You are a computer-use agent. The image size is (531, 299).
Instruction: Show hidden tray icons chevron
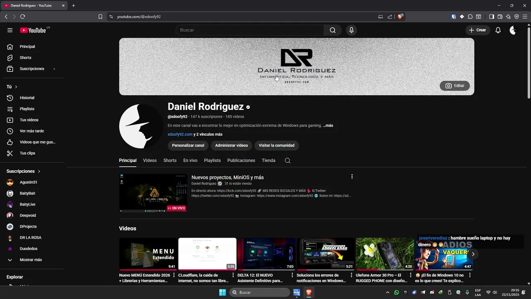click(388, 292)
